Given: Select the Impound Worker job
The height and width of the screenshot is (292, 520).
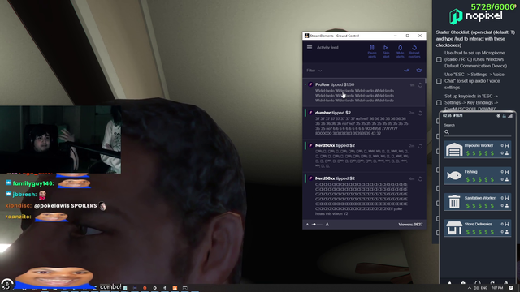Looking at the screenshot, I should pos(478,149).
